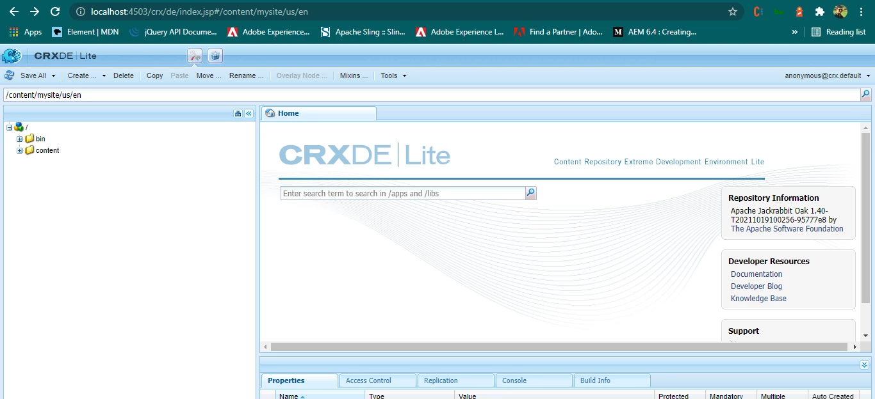Click the refresh icon beside Save All

coord(10,75)
